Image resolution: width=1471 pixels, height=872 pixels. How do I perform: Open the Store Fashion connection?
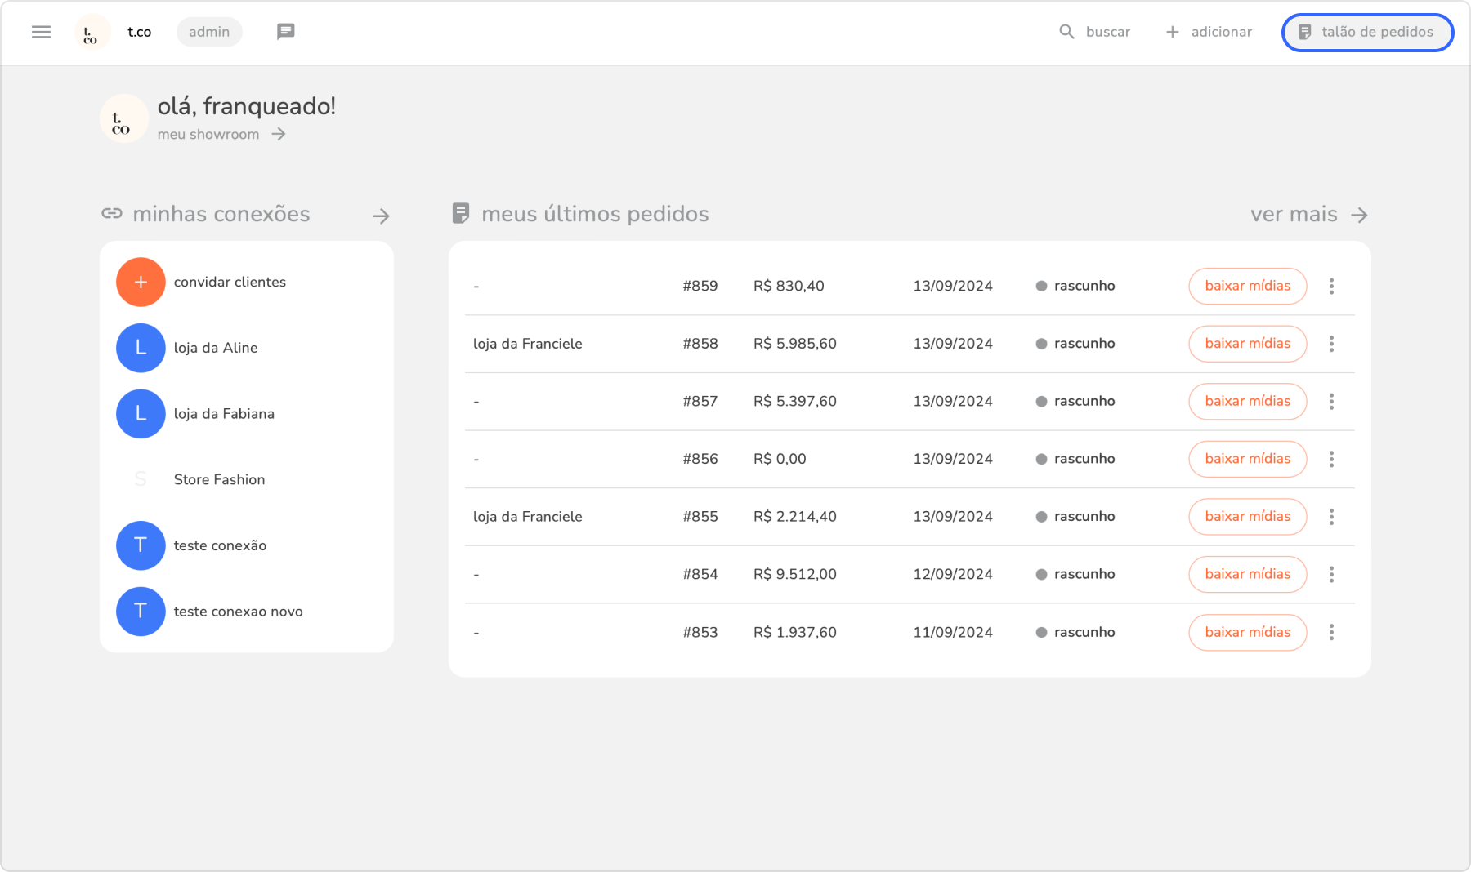pos(219,479)
